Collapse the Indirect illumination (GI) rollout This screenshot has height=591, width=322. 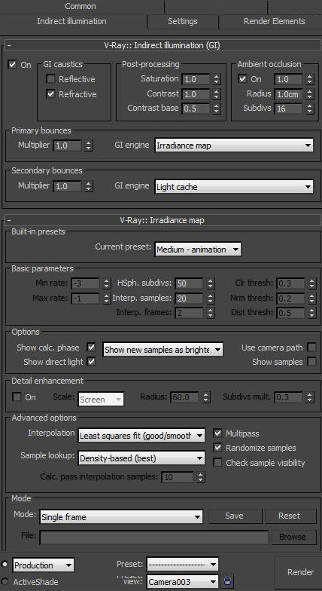click(x=9, y=45)
